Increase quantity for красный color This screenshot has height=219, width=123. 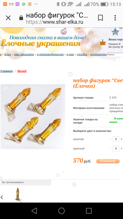tap(122, 148)
